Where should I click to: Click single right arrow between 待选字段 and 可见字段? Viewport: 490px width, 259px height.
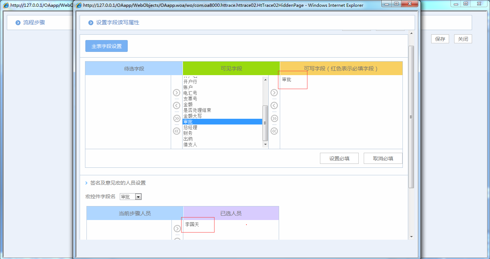pyautogui.click(x=176, y=93)
